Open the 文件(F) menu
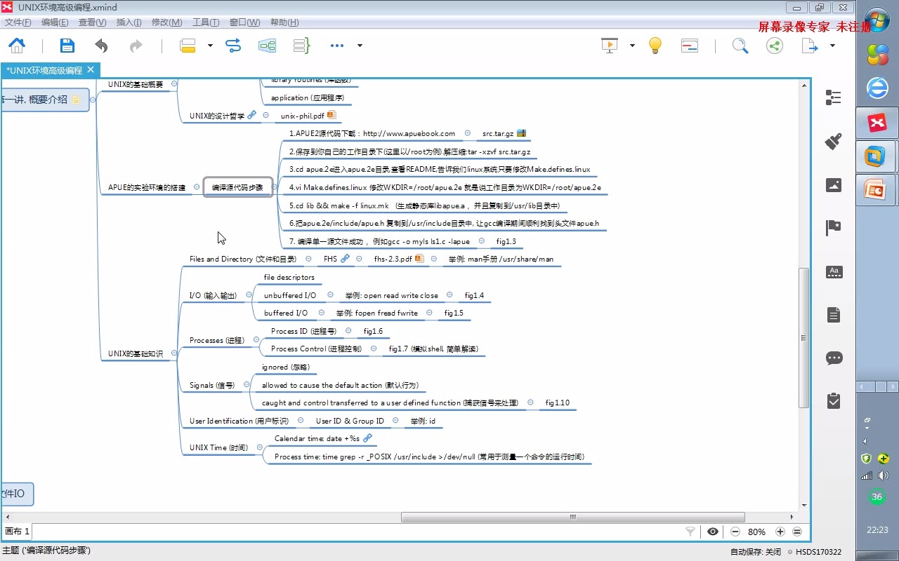This screenshot has height=561, width=899. (x=18, y=22)
